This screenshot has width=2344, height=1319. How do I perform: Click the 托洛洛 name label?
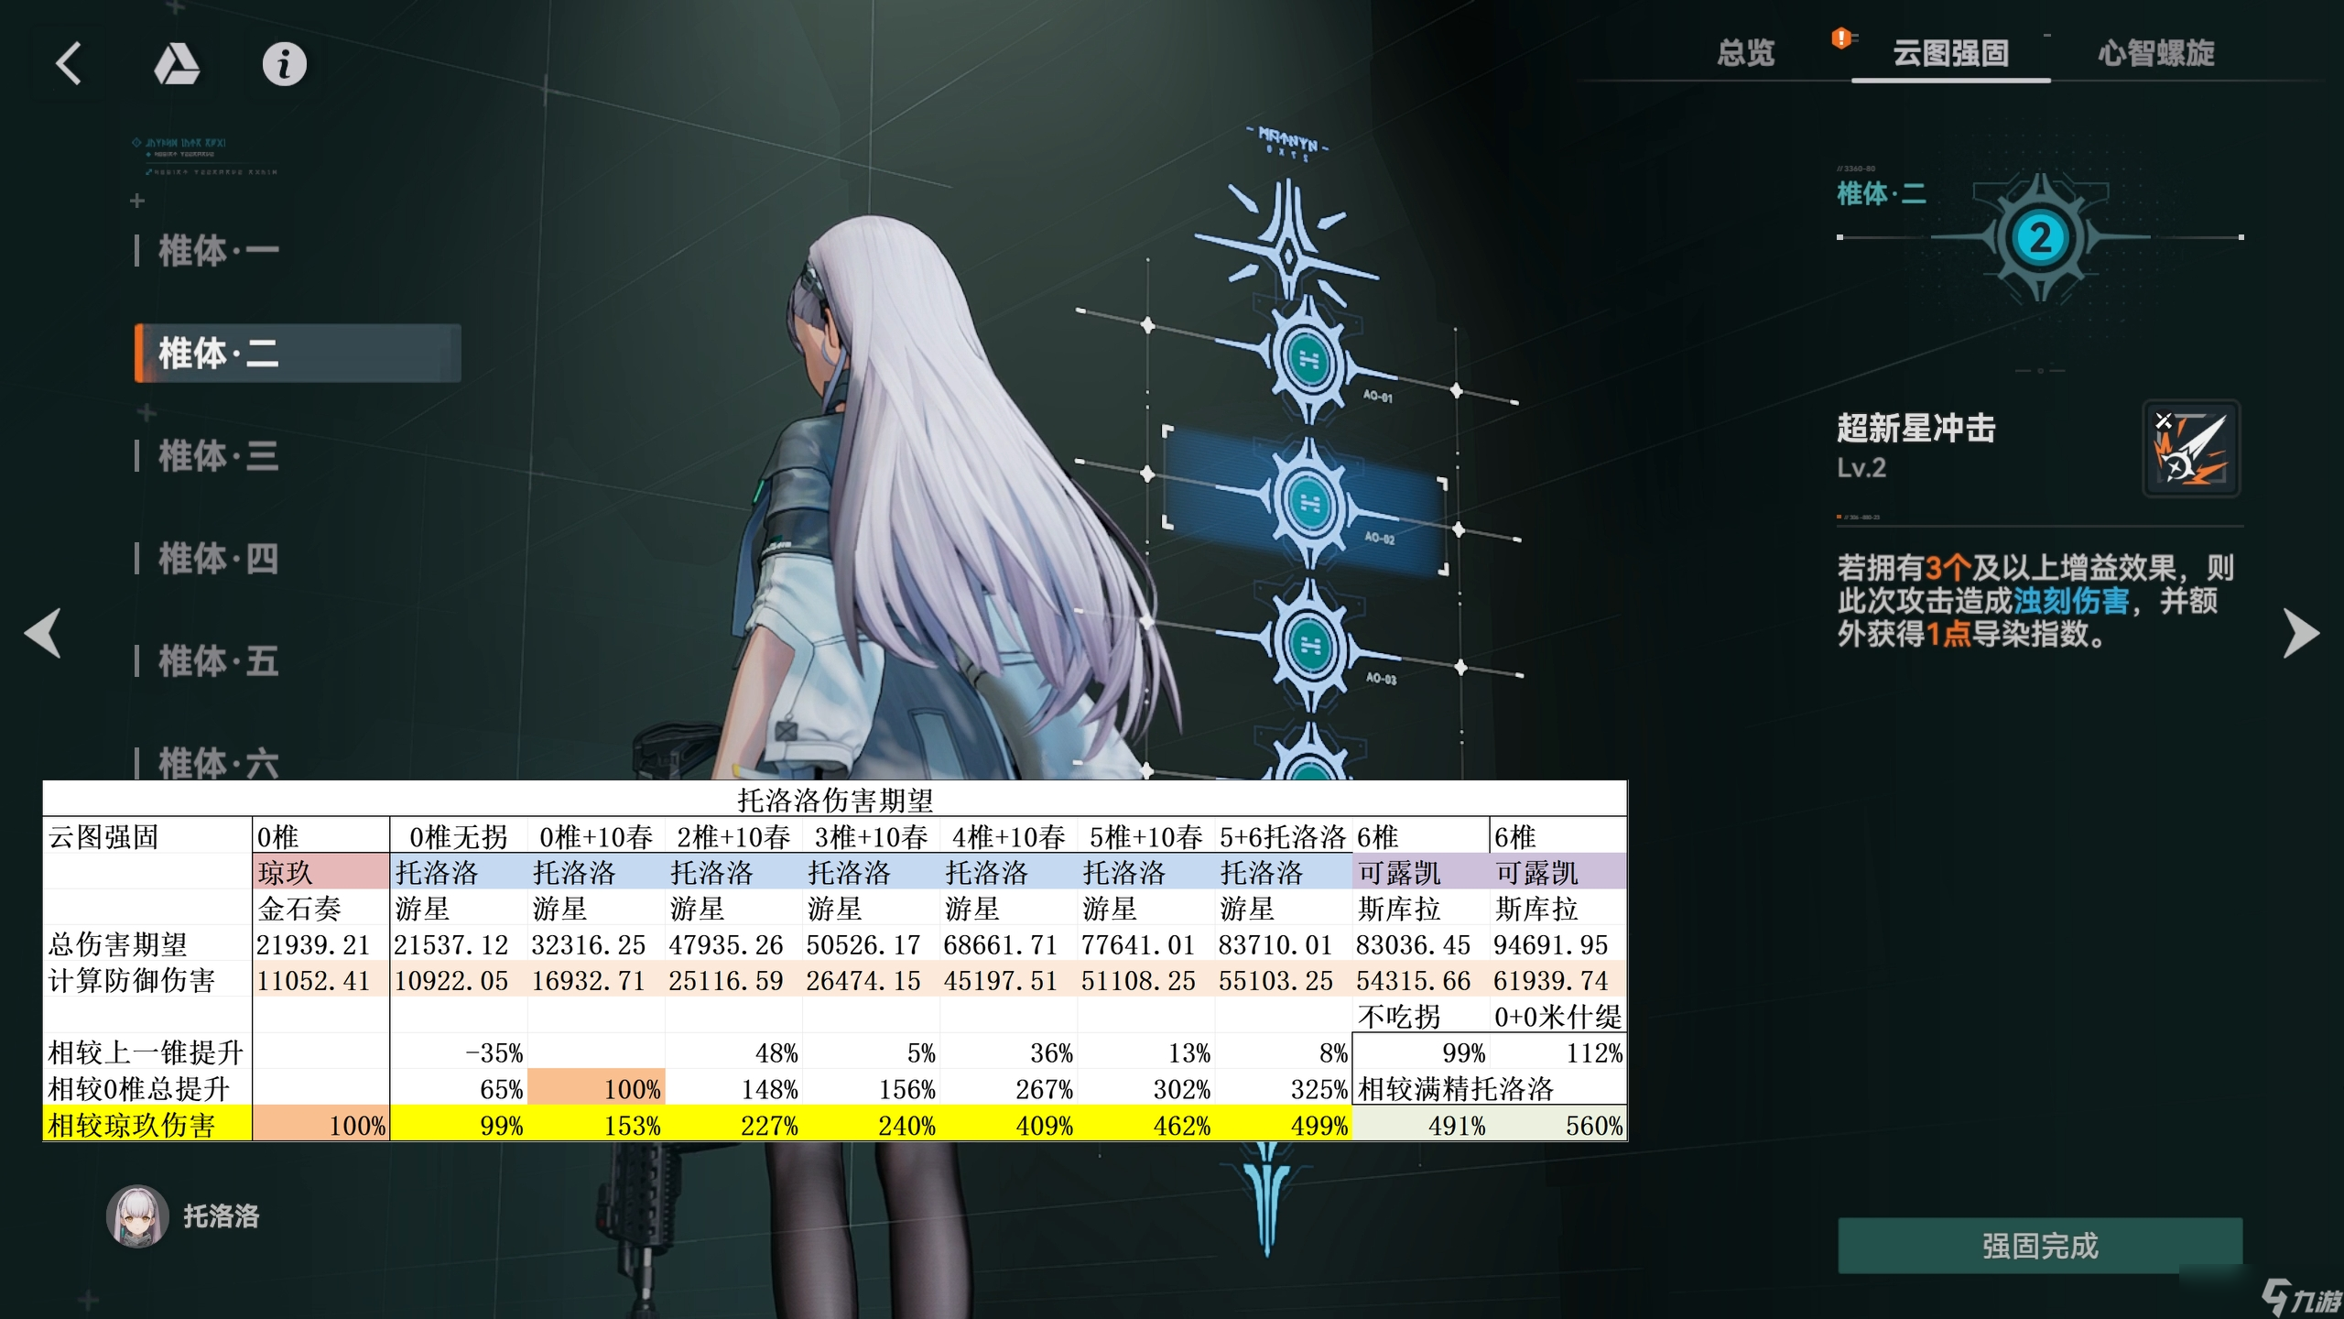click(x=222, y=1216)
